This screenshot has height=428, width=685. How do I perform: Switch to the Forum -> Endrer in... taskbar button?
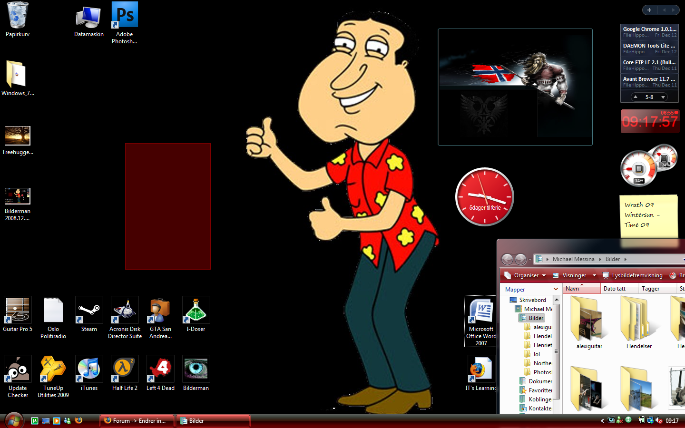tap(137, 421)
